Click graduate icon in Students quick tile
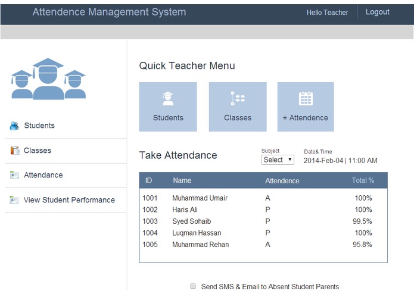The width and height of the screenshot is (414, 294). (x=168, y=98)
